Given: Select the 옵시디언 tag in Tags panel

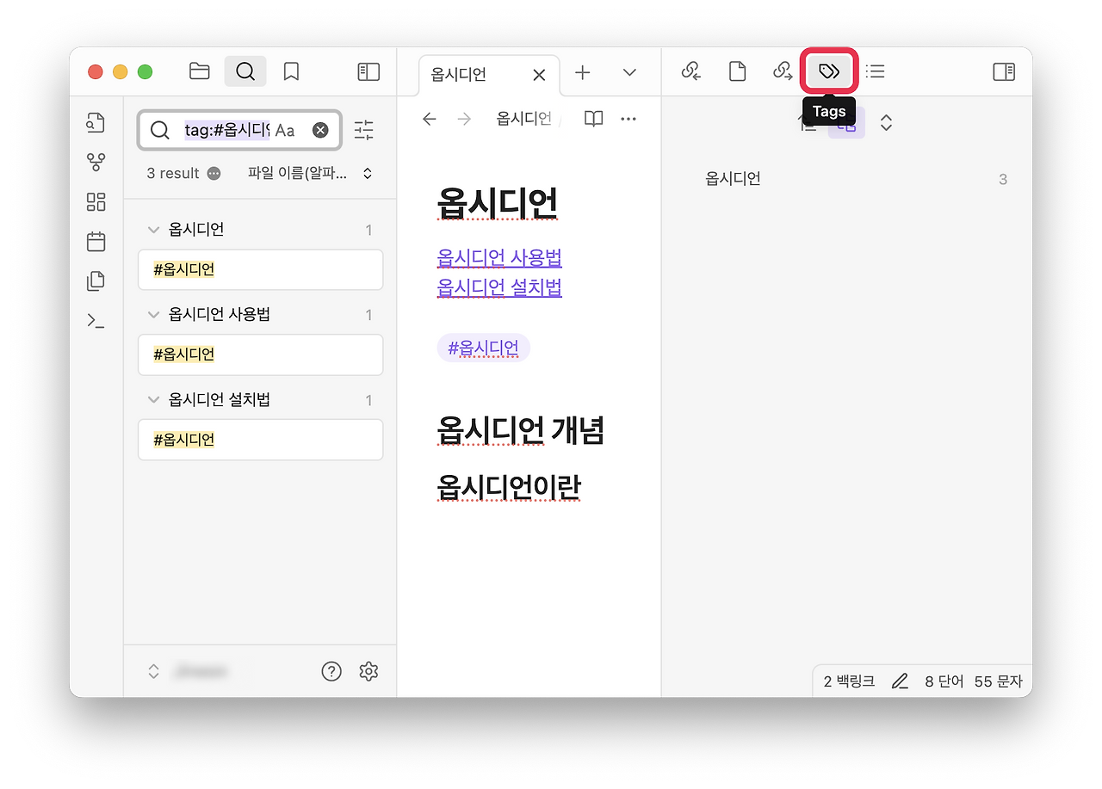Looking at the screenshot, I should coord(855,179).
